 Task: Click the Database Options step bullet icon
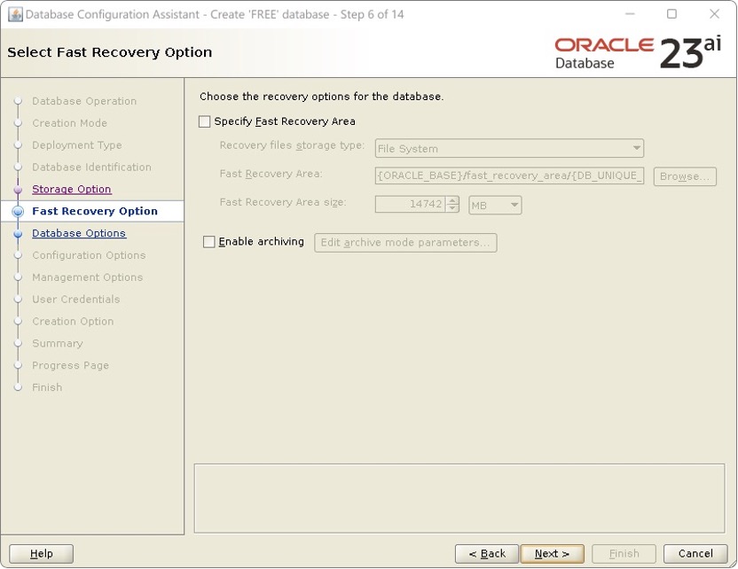(19, 233)
